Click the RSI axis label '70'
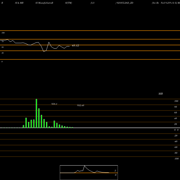This screenshot has width=180, height=180. [3, 41]
